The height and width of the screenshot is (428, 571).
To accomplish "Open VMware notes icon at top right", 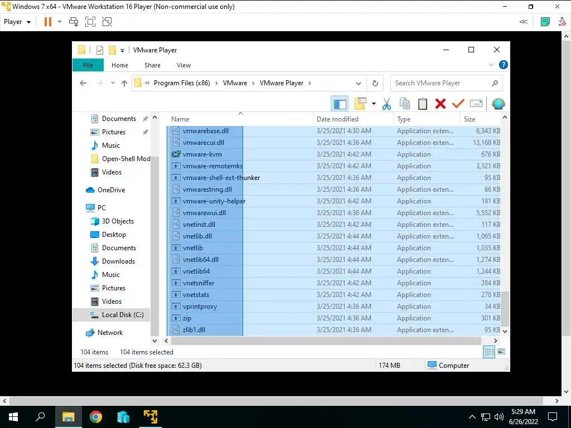I will pos(545,22).
